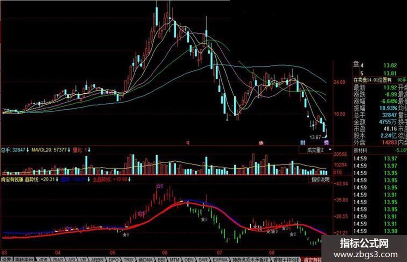Click ask level 4 price 13.82
This screenshot has width=407, height=262.
390,66
